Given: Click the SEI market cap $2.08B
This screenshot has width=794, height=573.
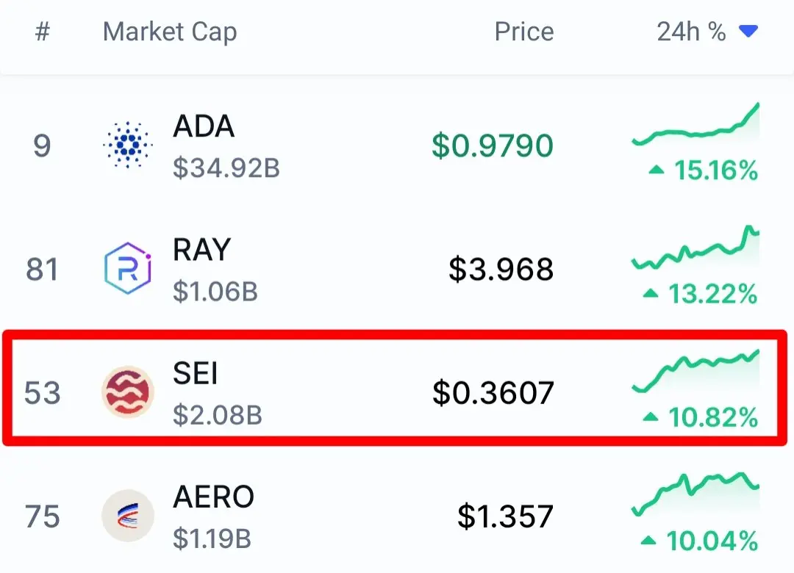Looking at the screenshot, I should tap(218, 414).
